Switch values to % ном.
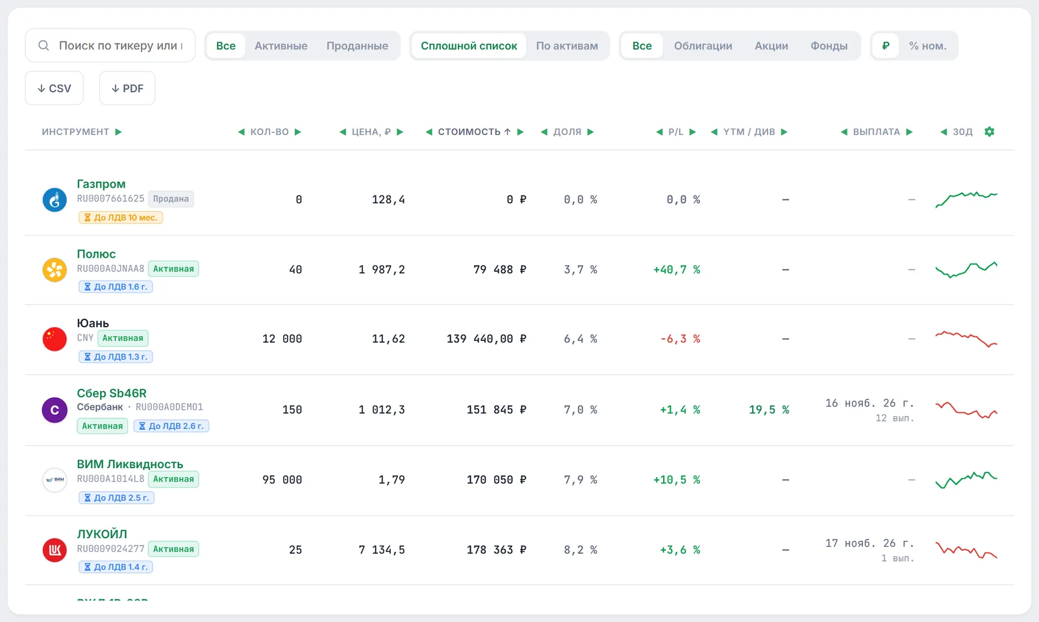The width and height of the screenshot is (1039, 622). point(927,45)
